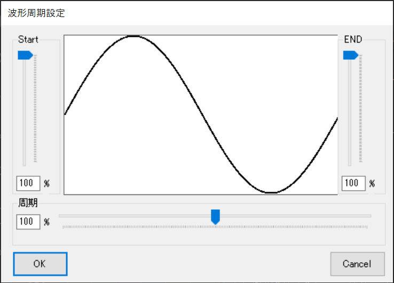Click END slider track near the bottom
The width and height of the screenshot is (394, 283).
coord(350,155)
